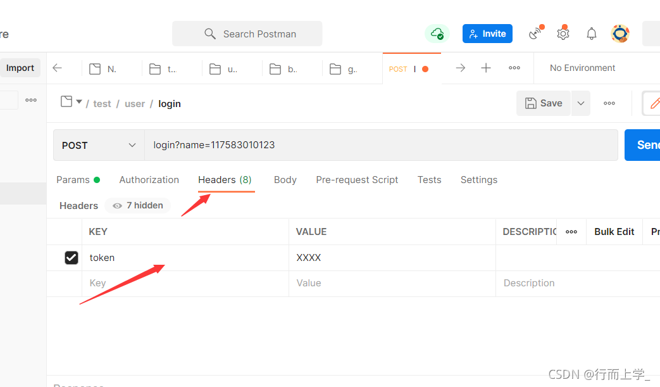This screenshot has width=660, height=387.
Task: Go to the 'test' breadcrumb
Action: (x=102, y=104)
